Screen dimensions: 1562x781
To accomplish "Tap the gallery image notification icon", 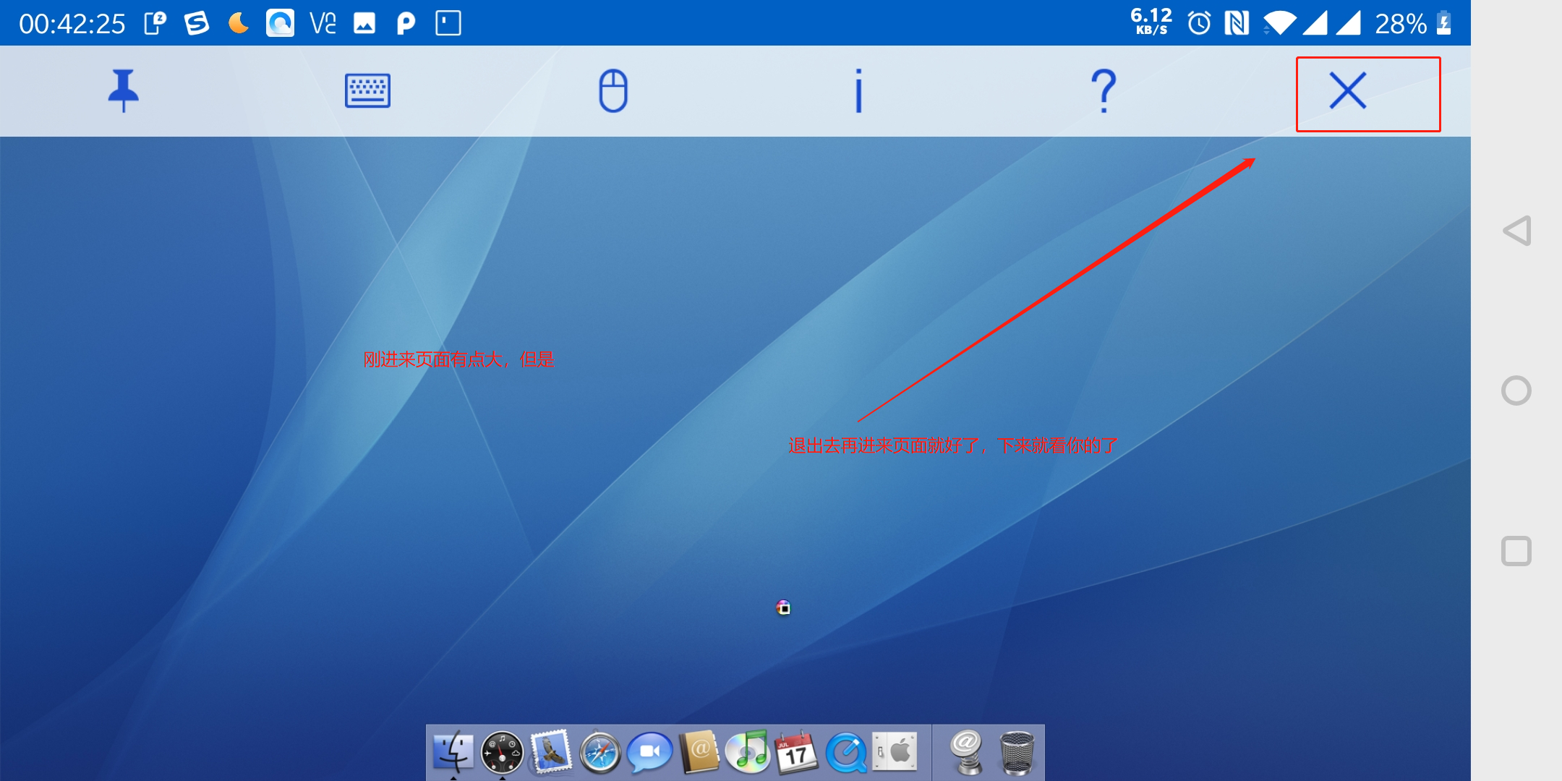I will pos(364,23).
